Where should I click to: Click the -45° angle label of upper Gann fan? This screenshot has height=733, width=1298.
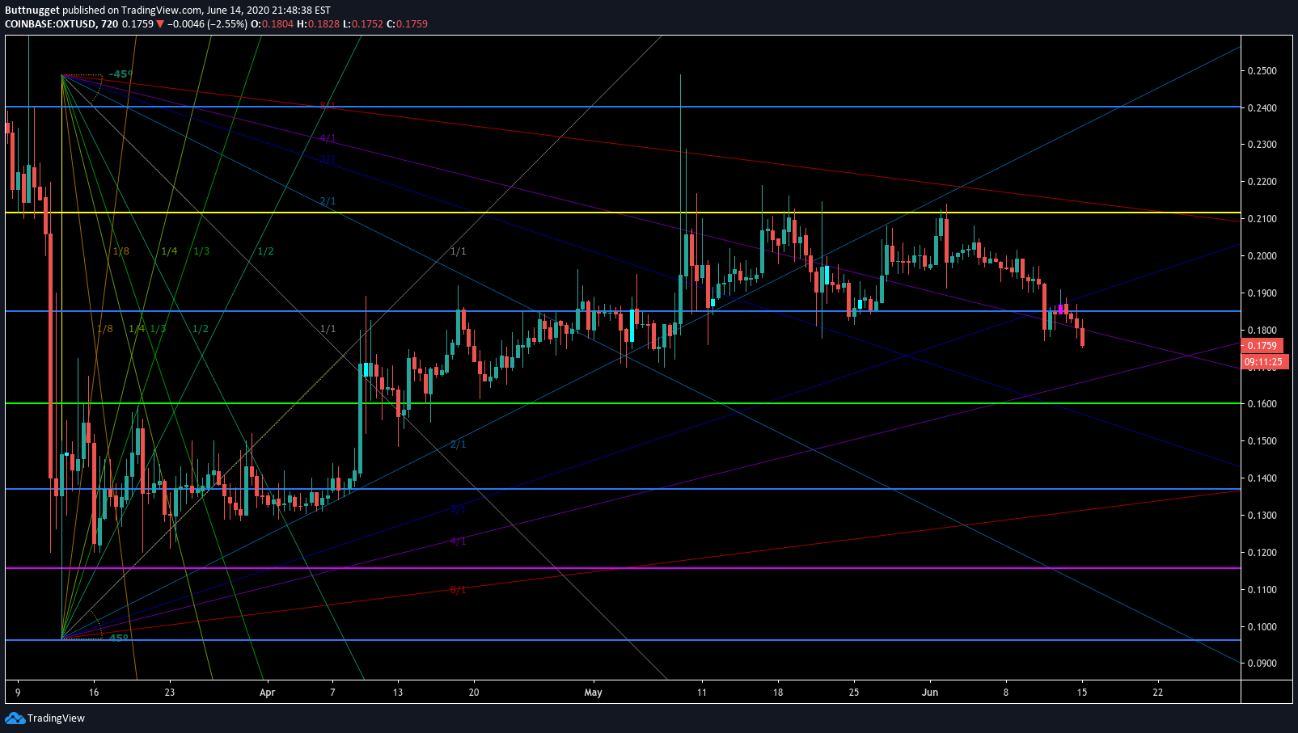(120, 74)
